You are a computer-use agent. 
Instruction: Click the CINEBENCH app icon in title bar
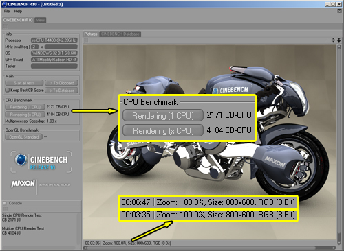pos(4,4)
